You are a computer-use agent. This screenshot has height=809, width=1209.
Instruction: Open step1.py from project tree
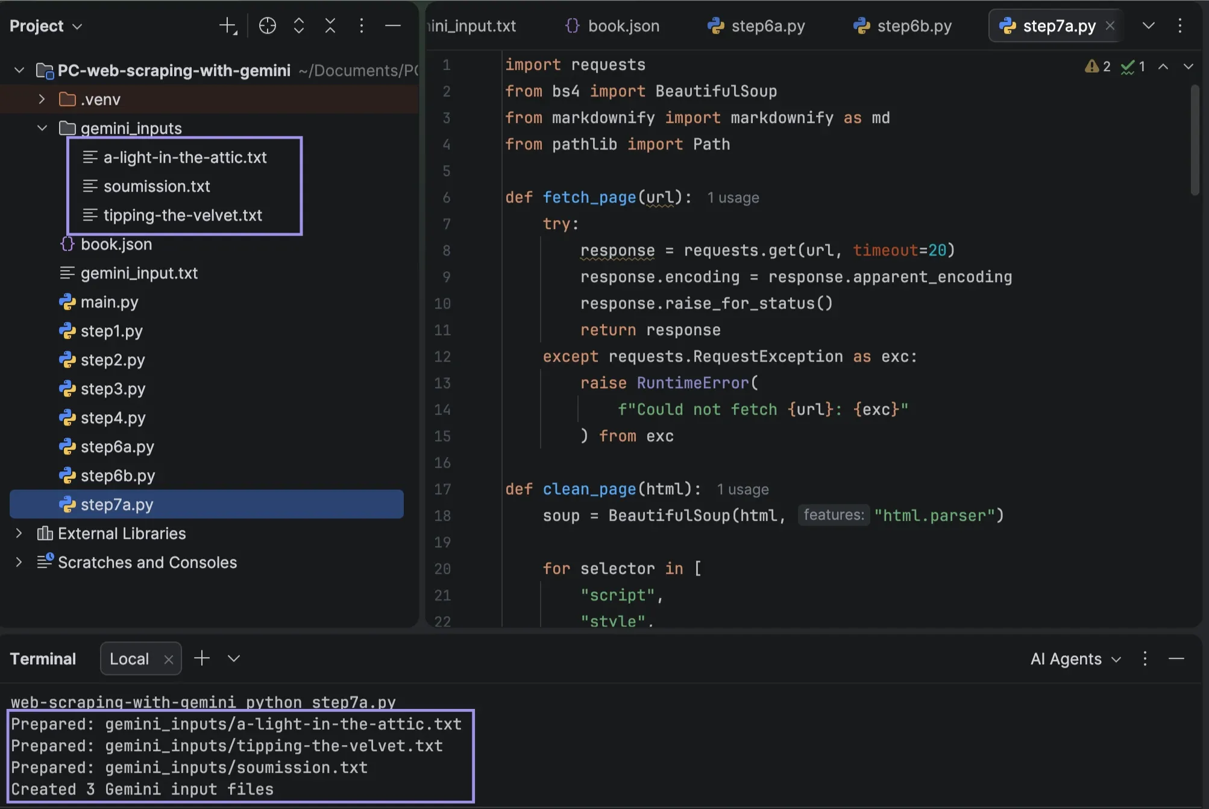111,331
